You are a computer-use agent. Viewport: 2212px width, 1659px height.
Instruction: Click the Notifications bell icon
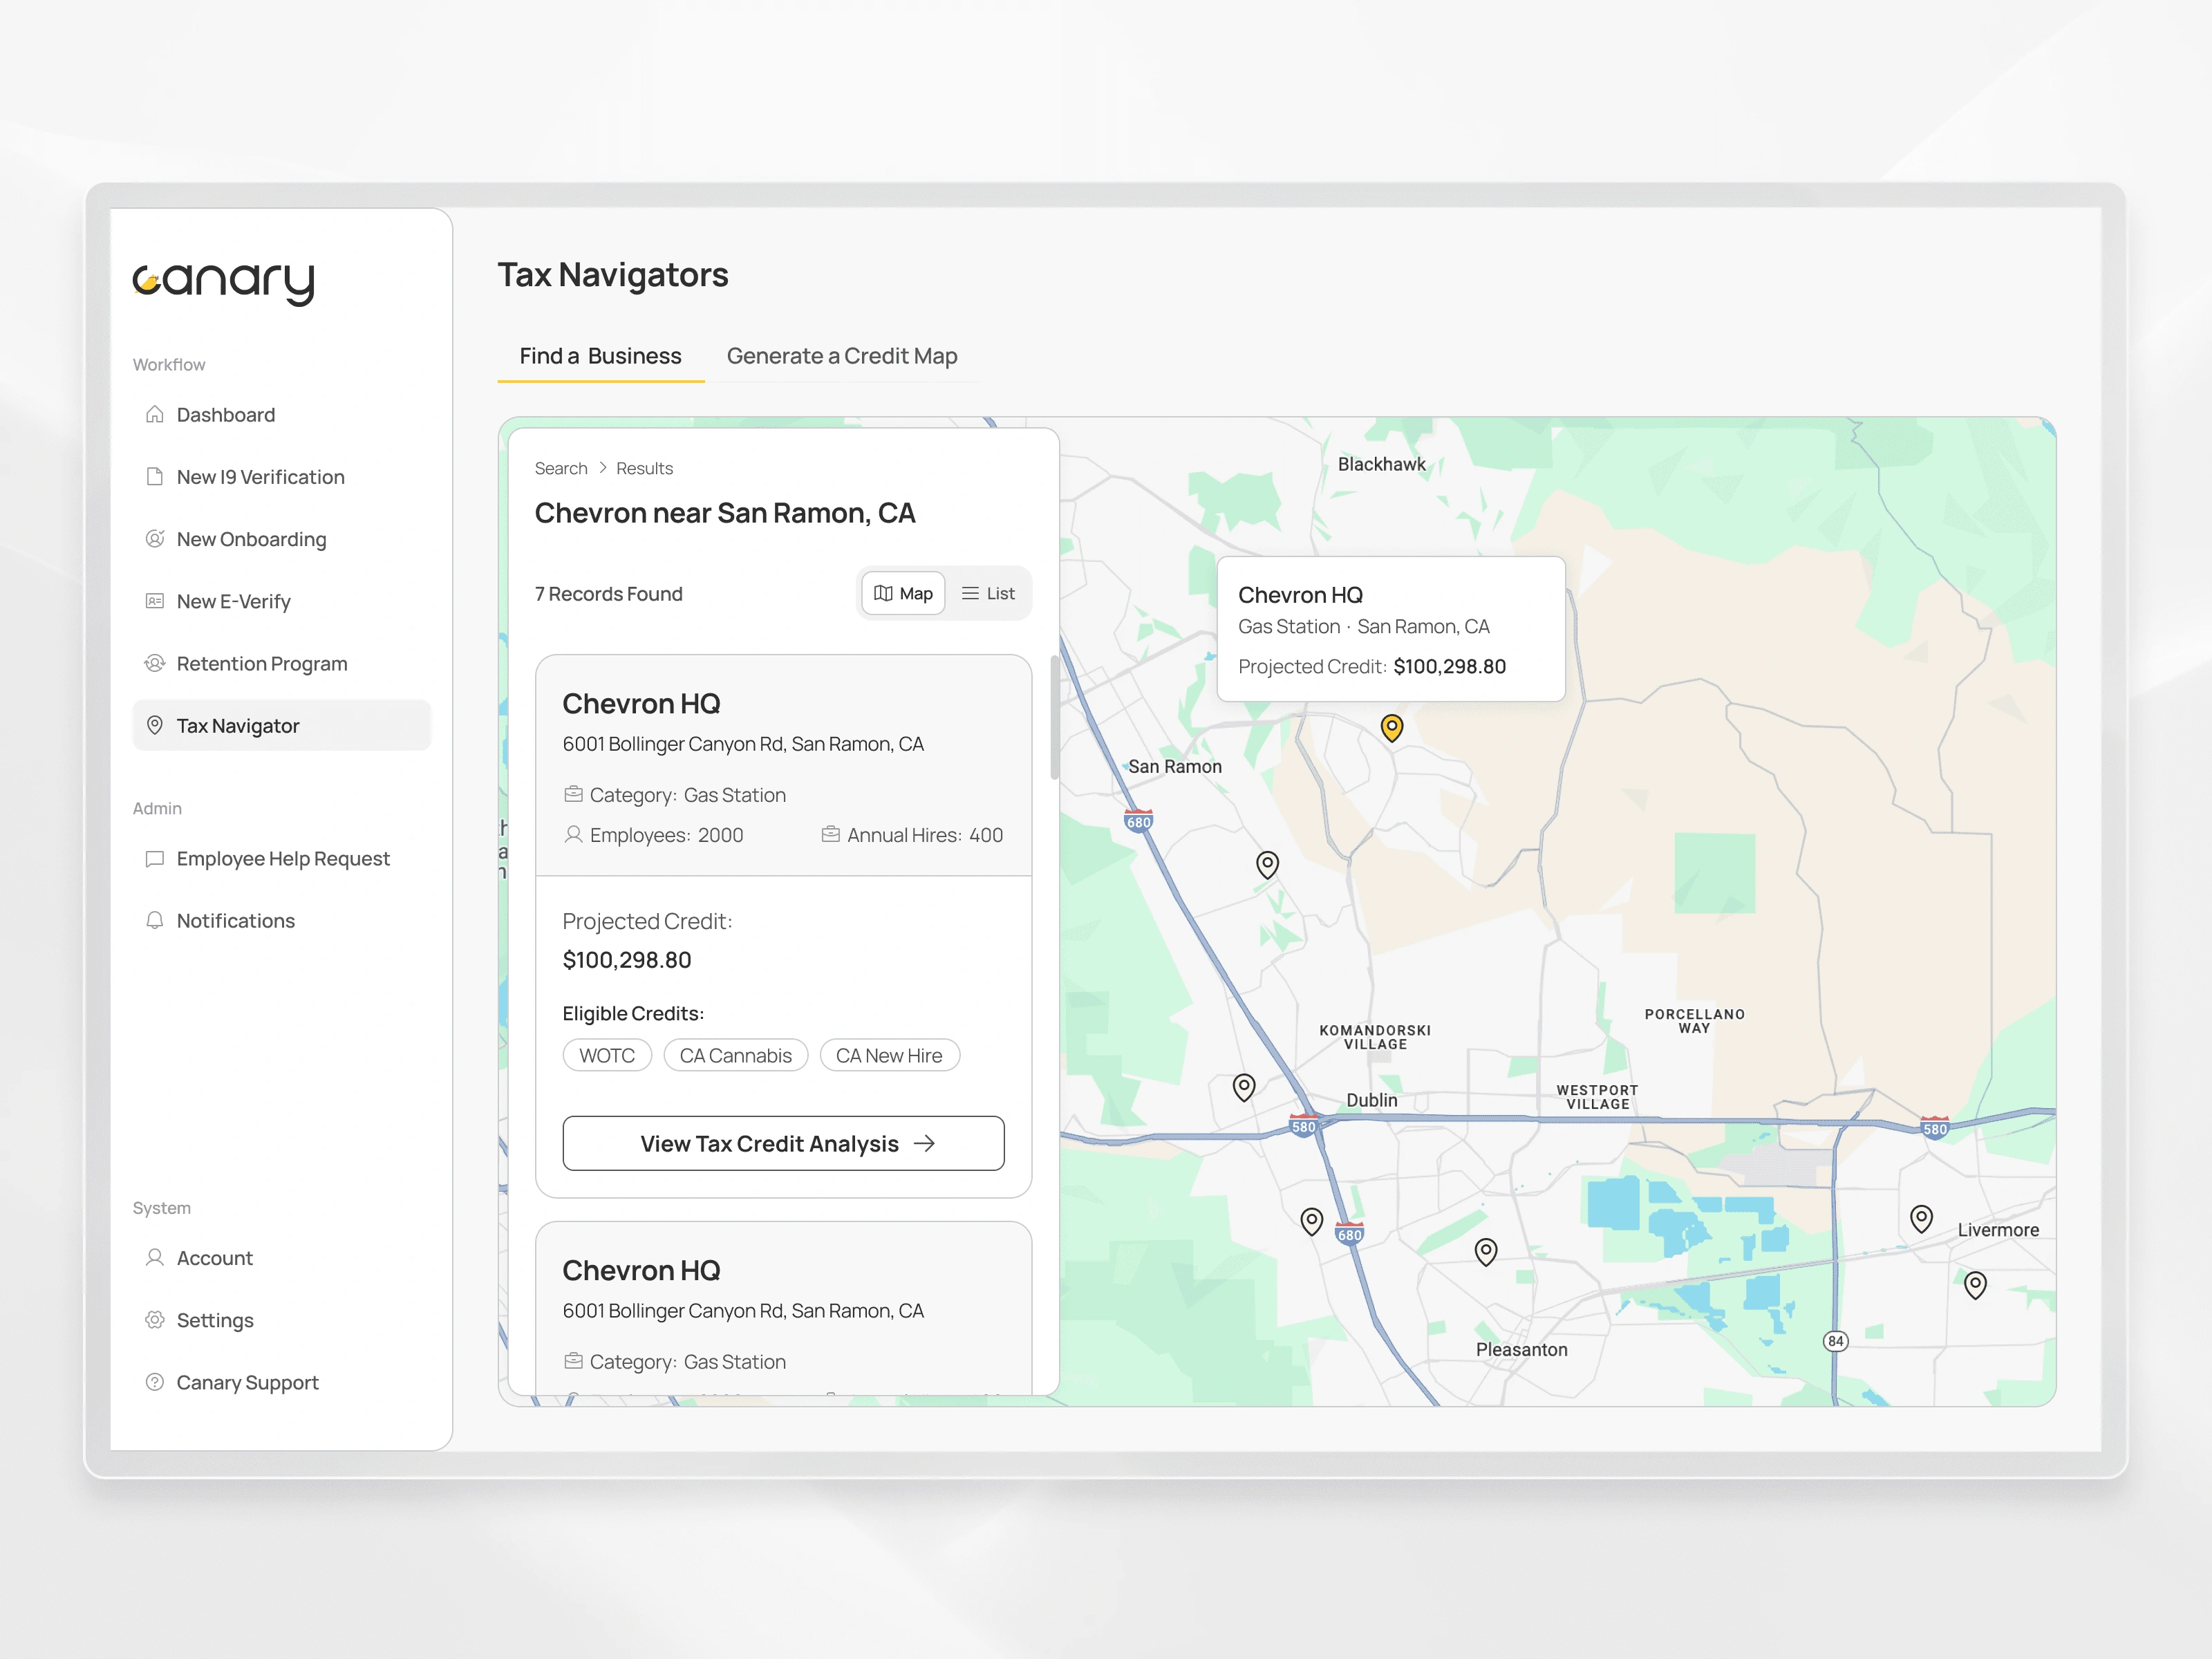click(154, 920)
